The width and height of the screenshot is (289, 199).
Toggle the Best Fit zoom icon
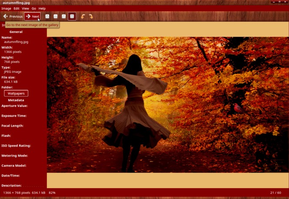pos(72,16)
